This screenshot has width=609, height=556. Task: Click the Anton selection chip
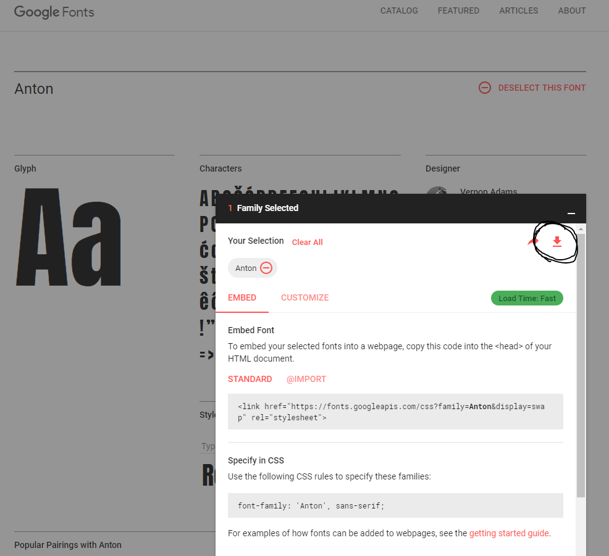point(253,268)
